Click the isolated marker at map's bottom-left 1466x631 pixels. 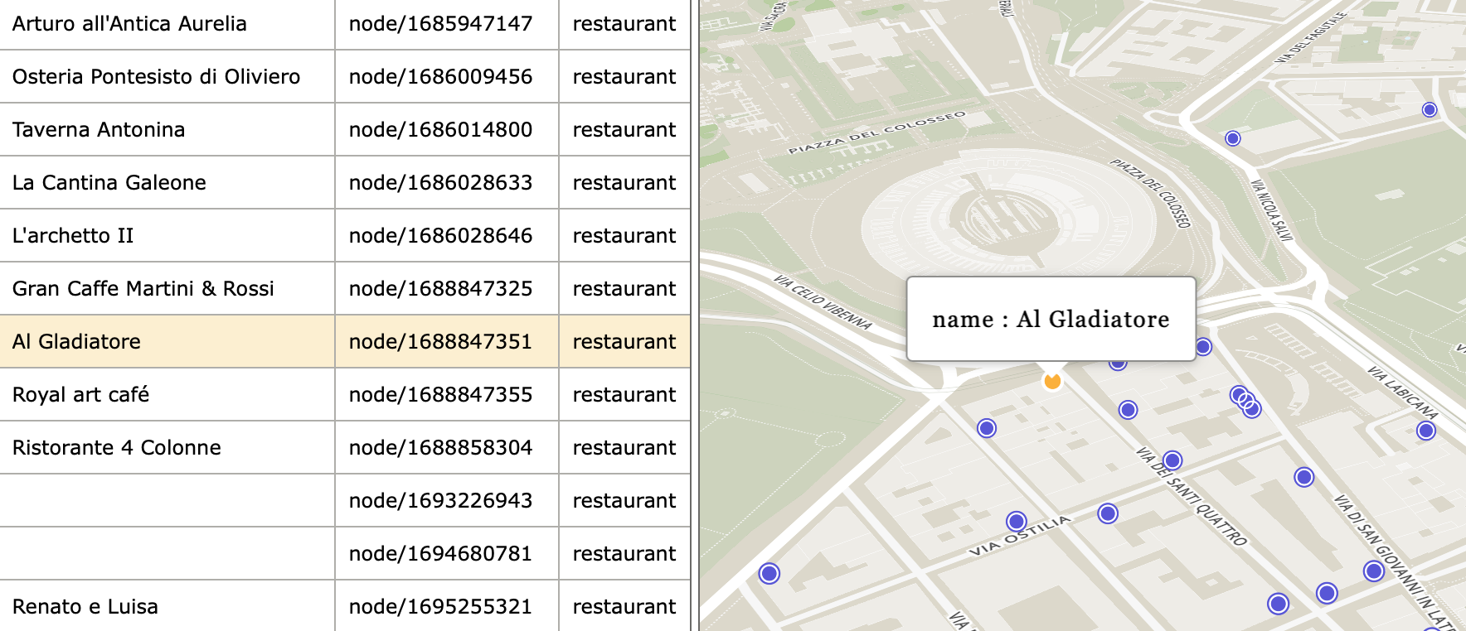(769, 573)
